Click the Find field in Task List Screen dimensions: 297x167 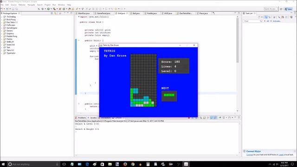(252, 21)
